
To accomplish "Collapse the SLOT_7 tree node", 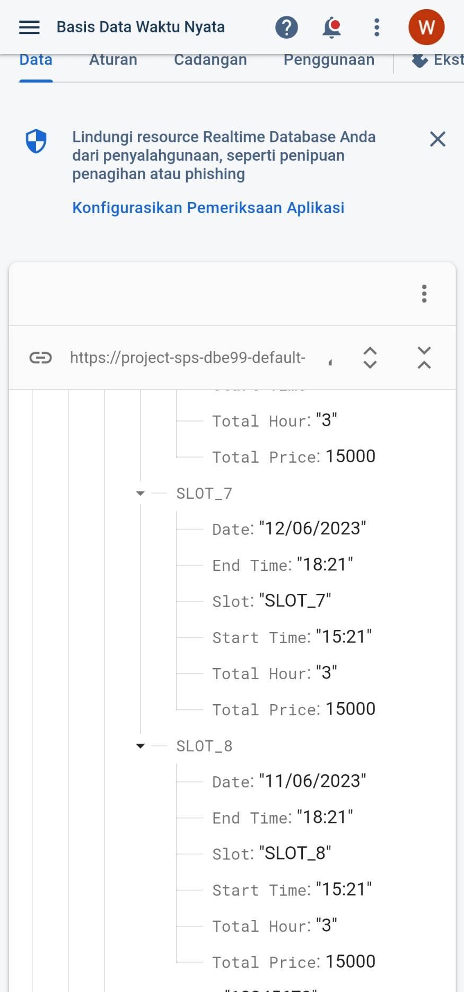I will click(x=141, y=494).
